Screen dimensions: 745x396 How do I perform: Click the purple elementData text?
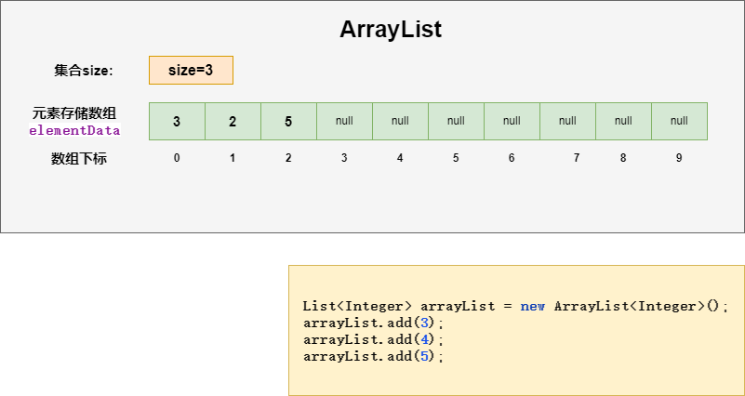click(74, 130)
